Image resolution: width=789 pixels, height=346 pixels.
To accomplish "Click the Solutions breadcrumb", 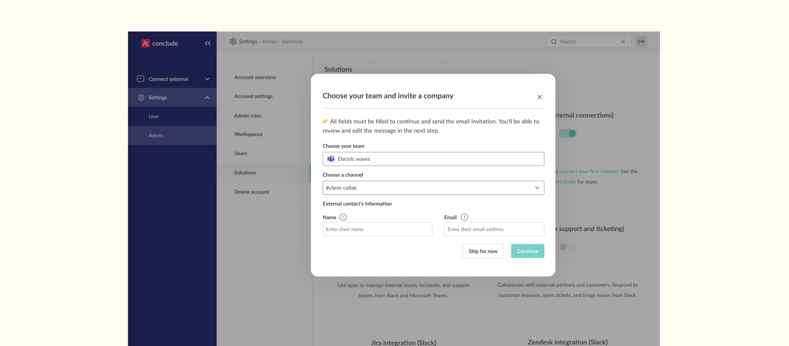I will [292, 41].
